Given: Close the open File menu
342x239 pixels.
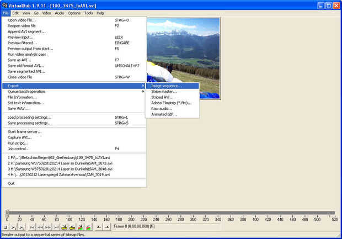Looking at the screenshot, I should click(6, 13).
